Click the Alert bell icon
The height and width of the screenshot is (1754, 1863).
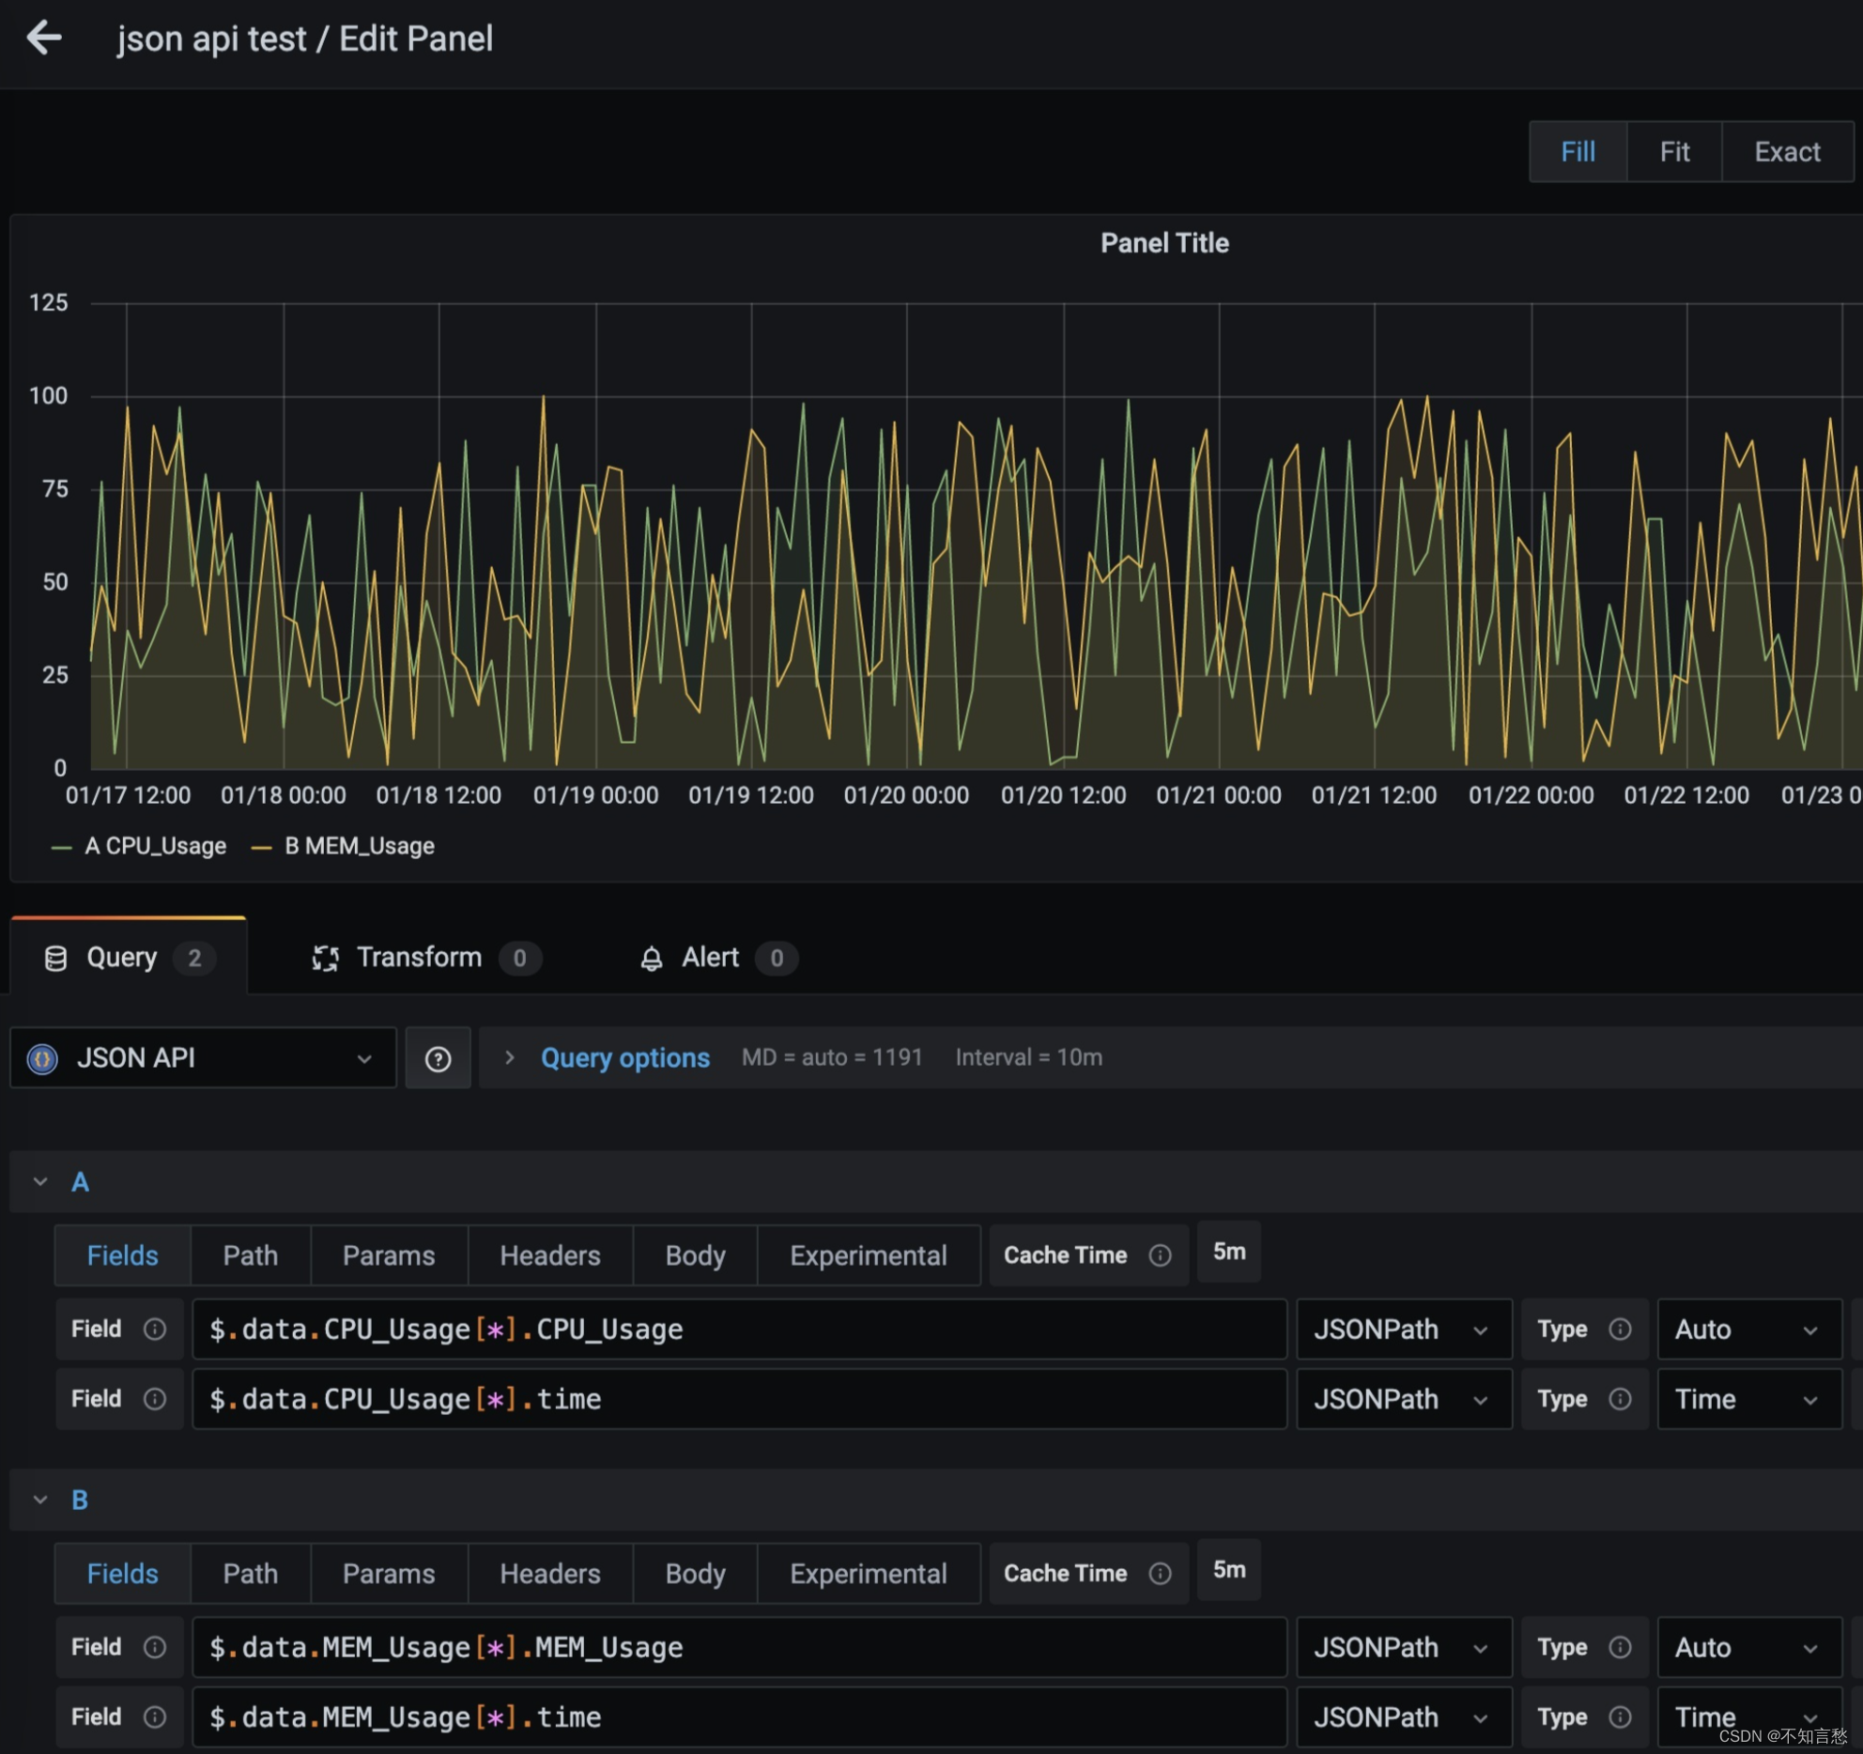(651, 958)
